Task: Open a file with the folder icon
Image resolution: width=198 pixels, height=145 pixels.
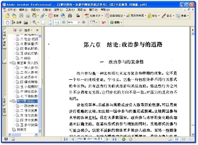Action: (7, 16)
